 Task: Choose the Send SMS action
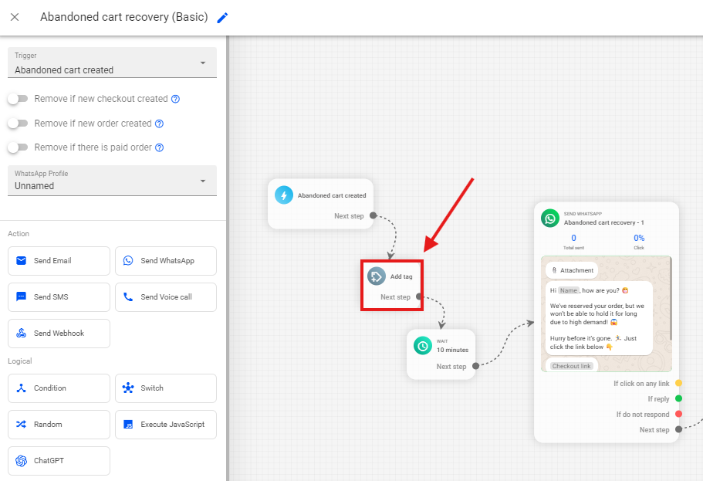pos(59,297)
